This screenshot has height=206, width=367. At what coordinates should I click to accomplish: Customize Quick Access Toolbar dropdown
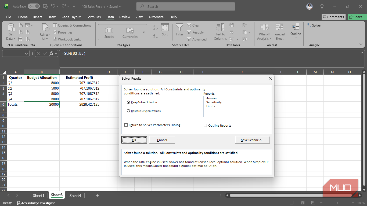pyautogui.click(x=74, y=6)
